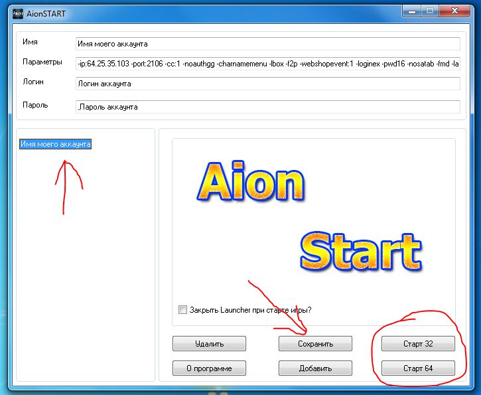481x395 pixels.
Task: Click the Удалить button
Action: 209,343
